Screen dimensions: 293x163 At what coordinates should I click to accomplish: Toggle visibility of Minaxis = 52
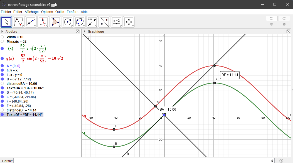click(x=2, y=42)
